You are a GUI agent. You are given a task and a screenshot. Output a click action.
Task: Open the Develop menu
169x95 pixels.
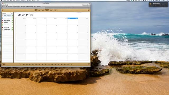(29, 1)
